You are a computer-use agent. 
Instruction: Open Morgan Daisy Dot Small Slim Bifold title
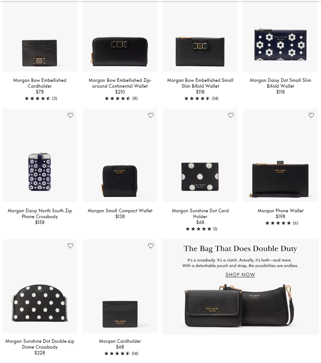pos(280,83)
